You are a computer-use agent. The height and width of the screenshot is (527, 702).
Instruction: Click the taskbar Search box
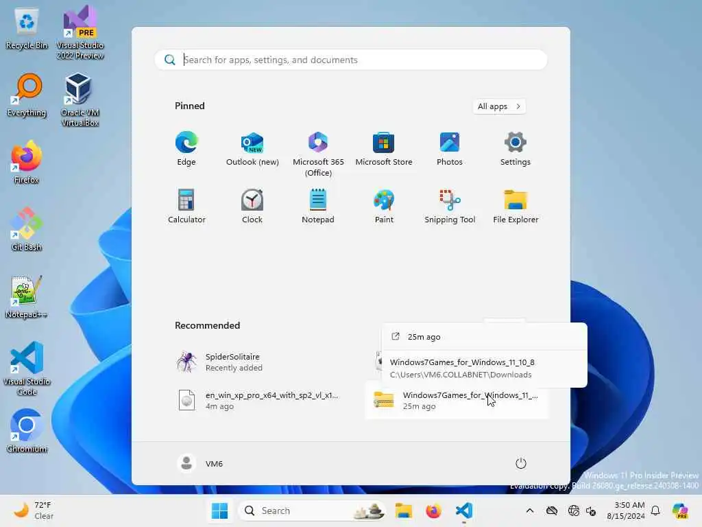coord(312,511)
